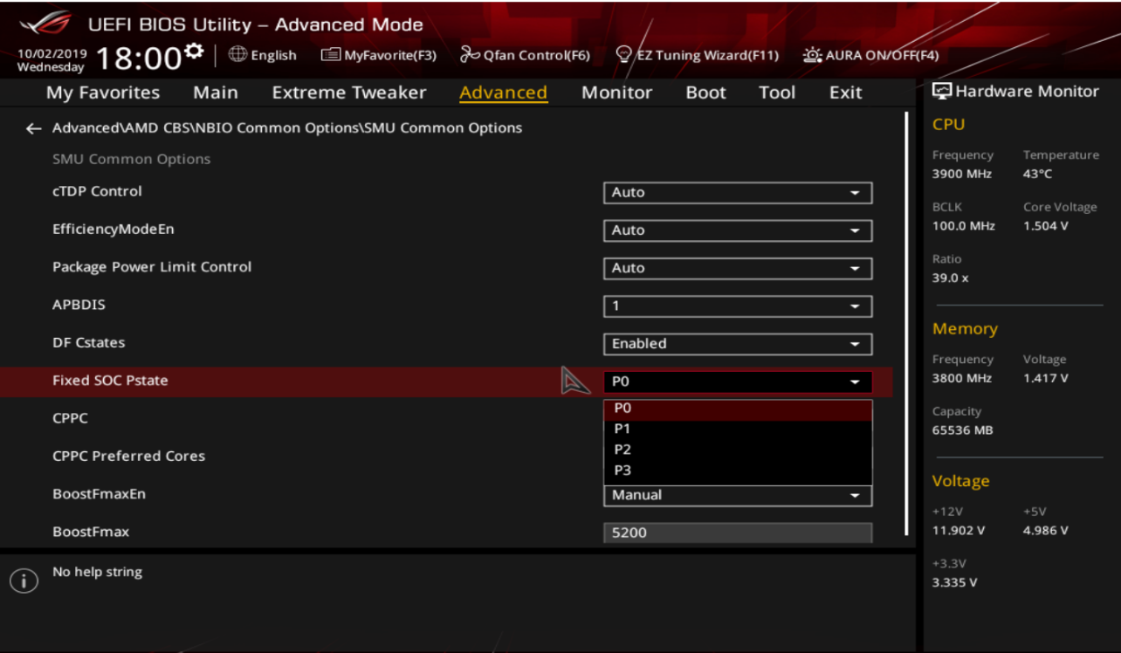Select the CPPC Preferred Cores label
Screen dimensions: 1121x653
tap(129, 456)
